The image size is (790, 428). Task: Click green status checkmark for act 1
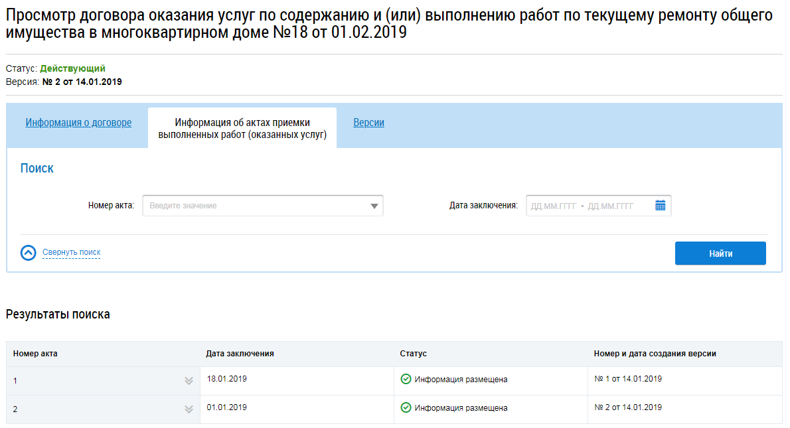click(406, 380)
